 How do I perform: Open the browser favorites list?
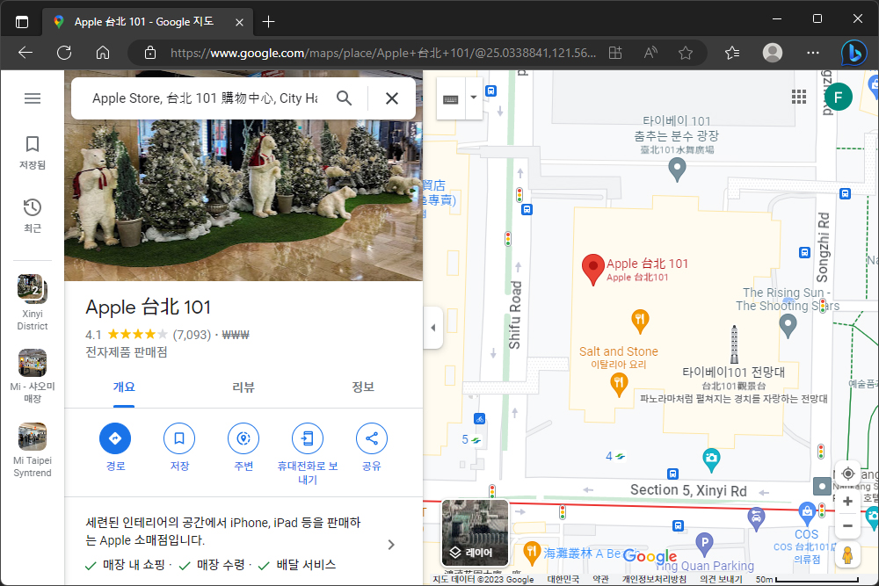[732, 54]
